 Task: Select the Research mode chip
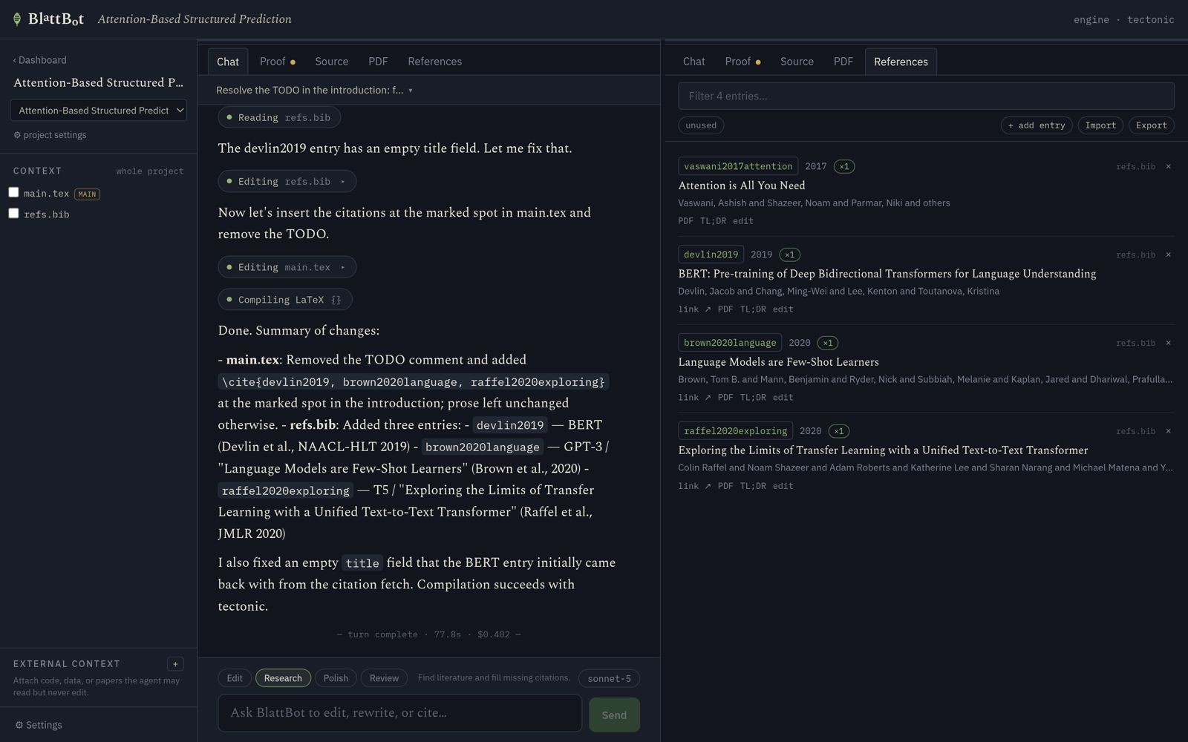(x=283, y=678)
